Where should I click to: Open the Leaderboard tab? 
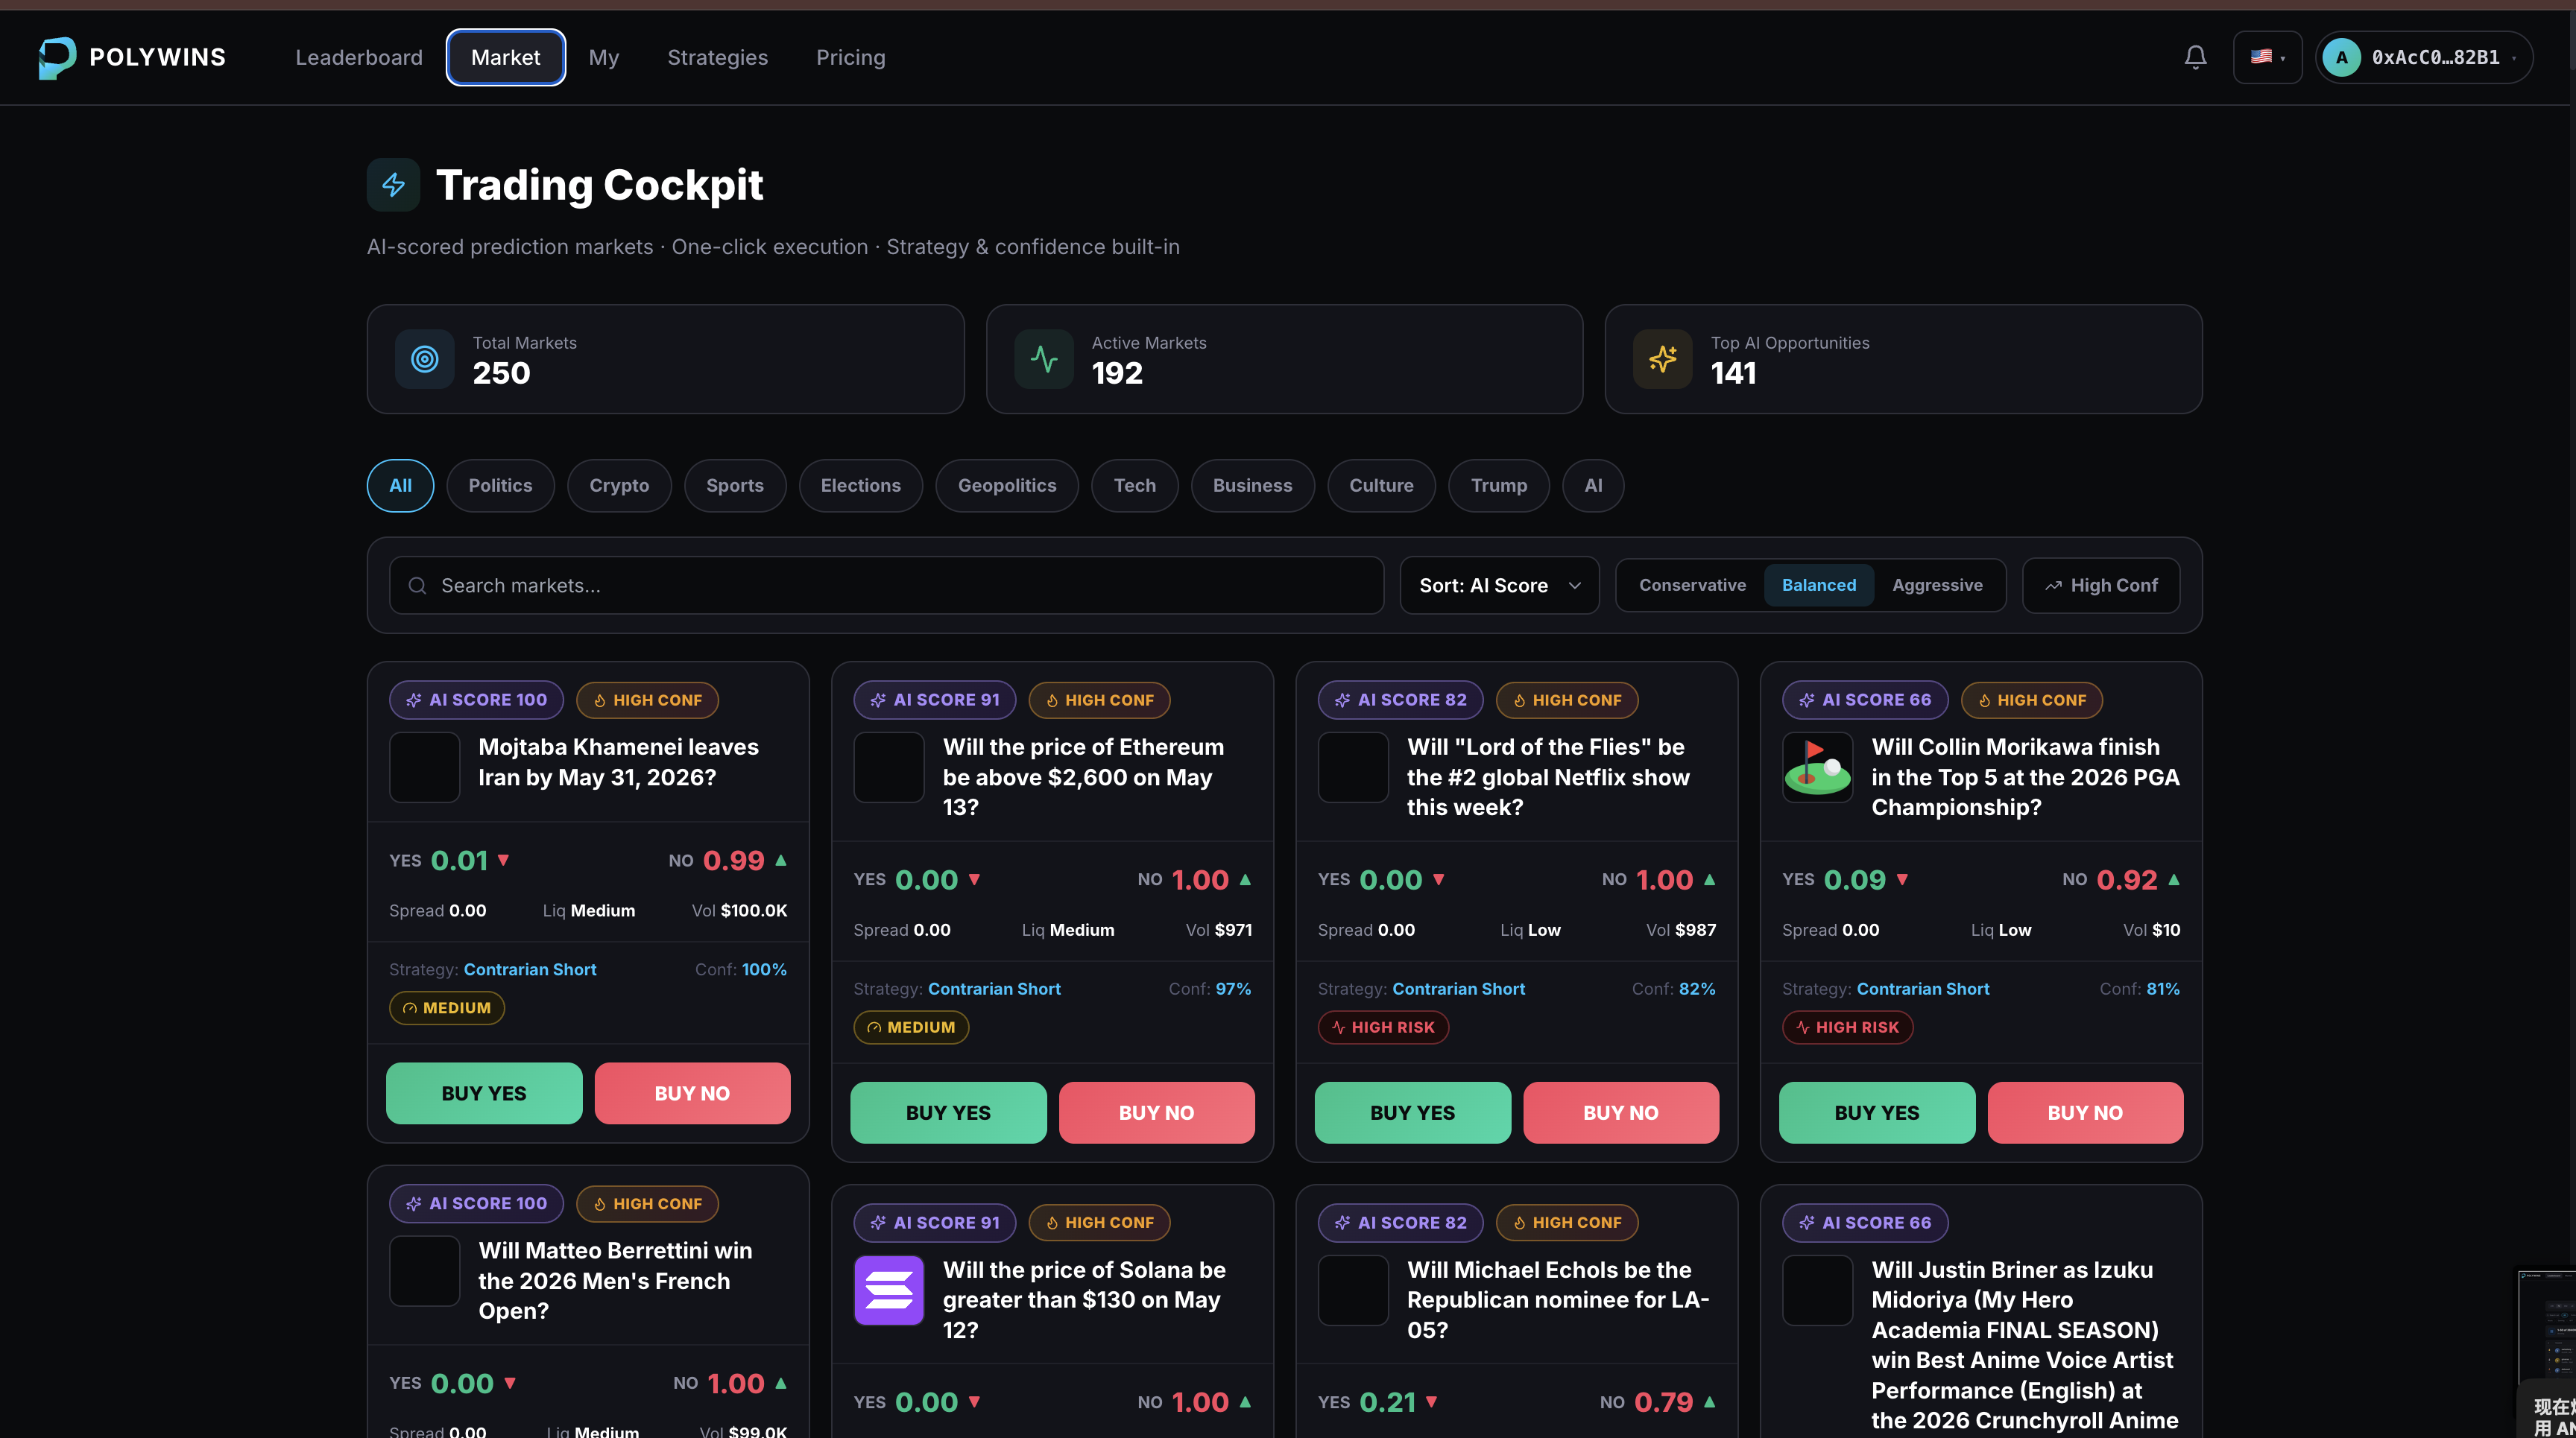[359, 58]
